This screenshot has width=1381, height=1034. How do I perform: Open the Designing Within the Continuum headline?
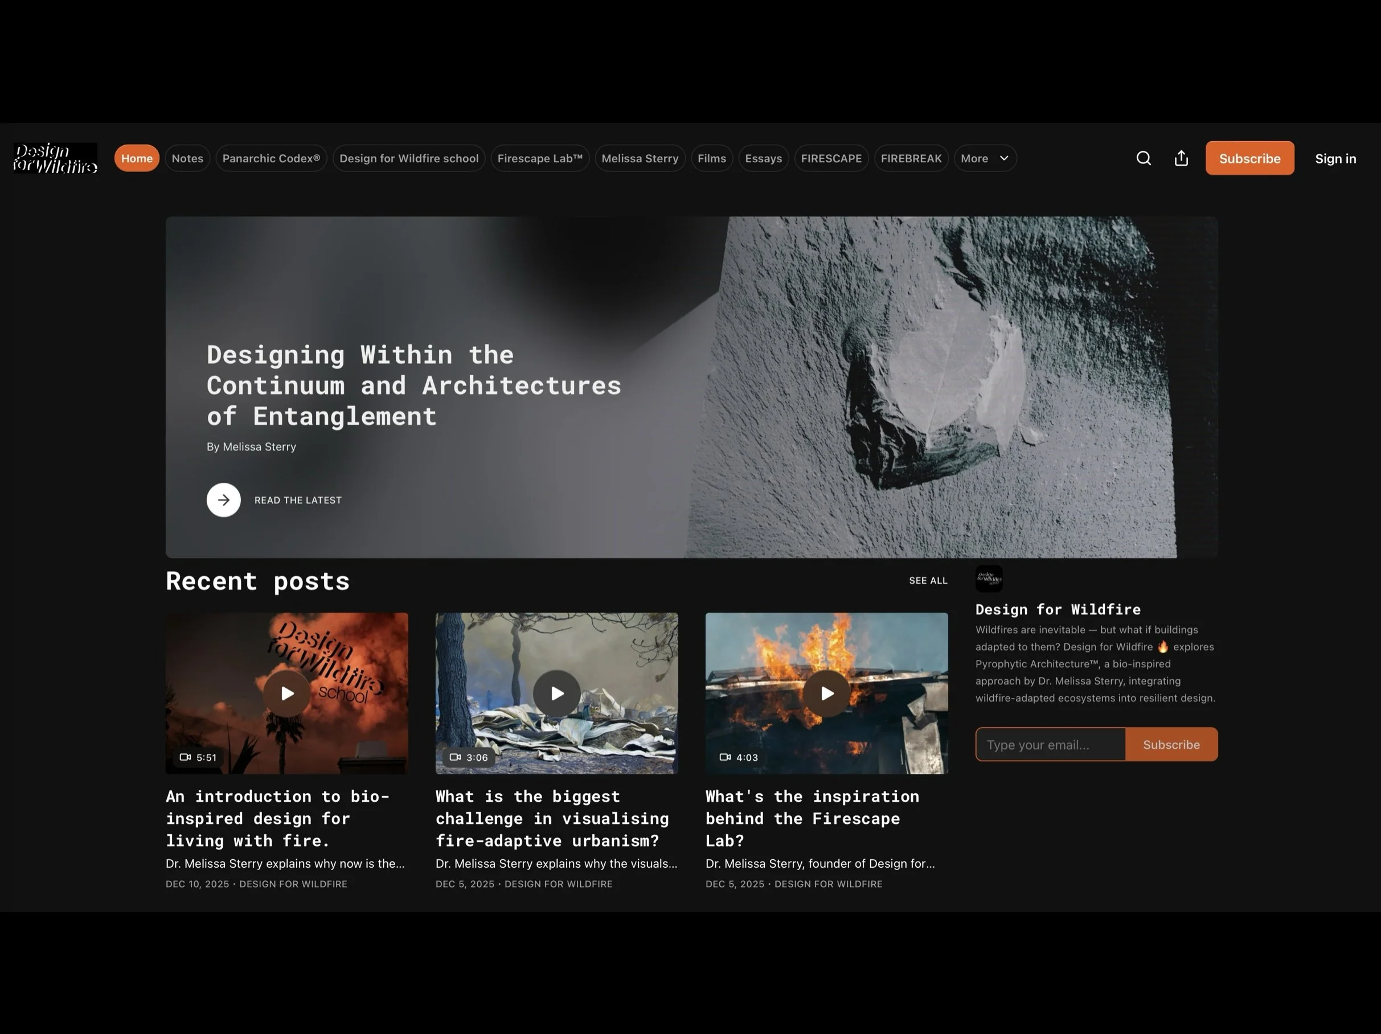(x=413, y=385)
